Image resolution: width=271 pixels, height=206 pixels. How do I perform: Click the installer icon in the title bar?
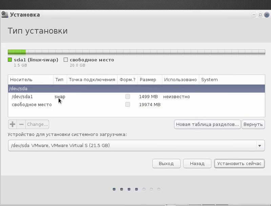(5, 15)
